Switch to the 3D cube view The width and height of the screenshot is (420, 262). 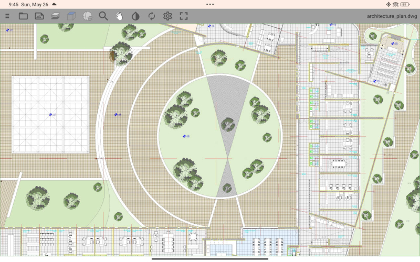(71, 16)
